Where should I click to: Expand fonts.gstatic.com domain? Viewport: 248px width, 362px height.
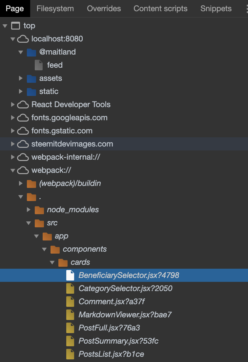pos(13,131)
